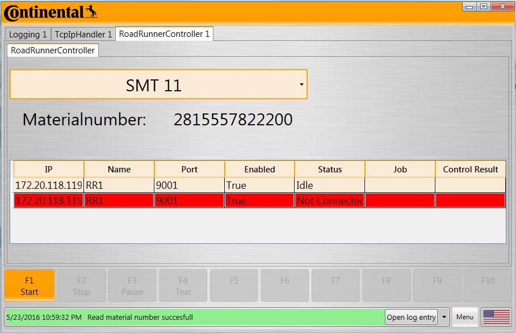516x334 pixels.
Task: Sort table by Enabled column header
Action: coord(259,170)
